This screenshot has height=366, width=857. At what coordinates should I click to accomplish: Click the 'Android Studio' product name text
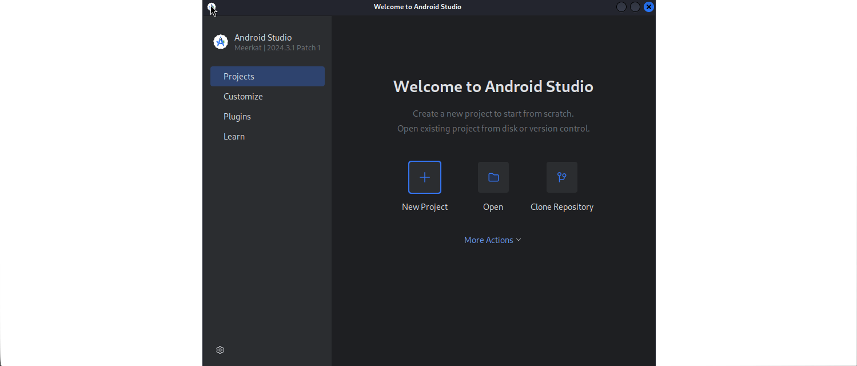click(263, 38)
